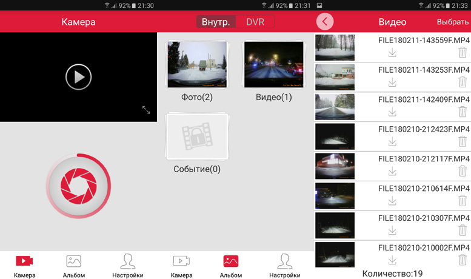Open thumbnail of FILE180210-212423F.MP4
Viewport: 471px width, 279px height.
pos(335,136)
